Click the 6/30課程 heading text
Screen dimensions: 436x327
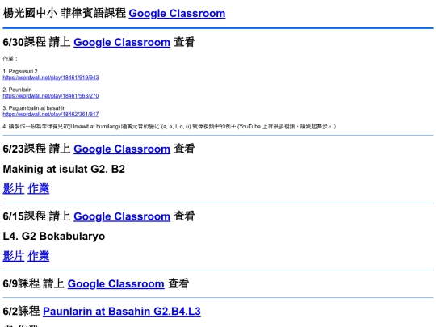coord(24,42)
